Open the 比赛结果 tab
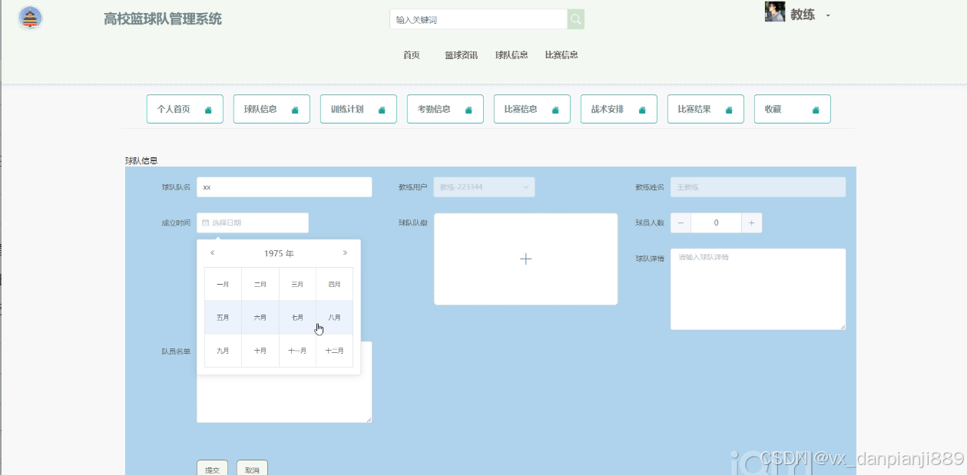Image resolution: width=967 pixels, height=475 pixels. (x=706, y=109)
